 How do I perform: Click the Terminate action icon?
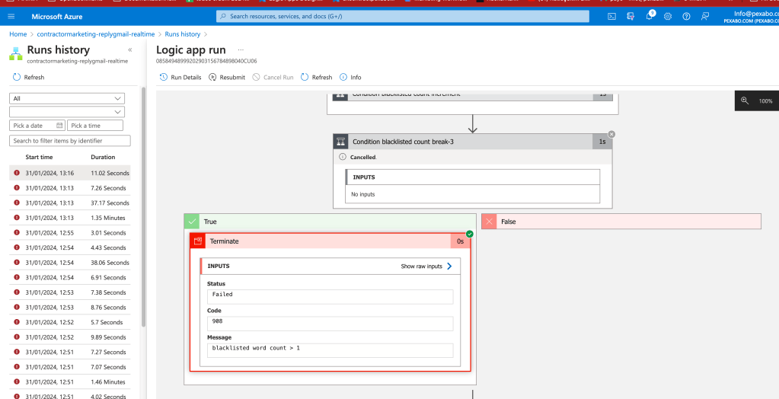pyautogui.click(x=198, y=241)
